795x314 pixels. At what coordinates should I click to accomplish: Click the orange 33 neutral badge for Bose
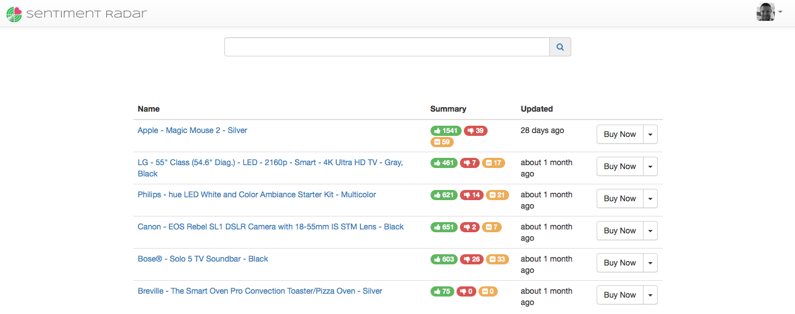tap(497, 259)
